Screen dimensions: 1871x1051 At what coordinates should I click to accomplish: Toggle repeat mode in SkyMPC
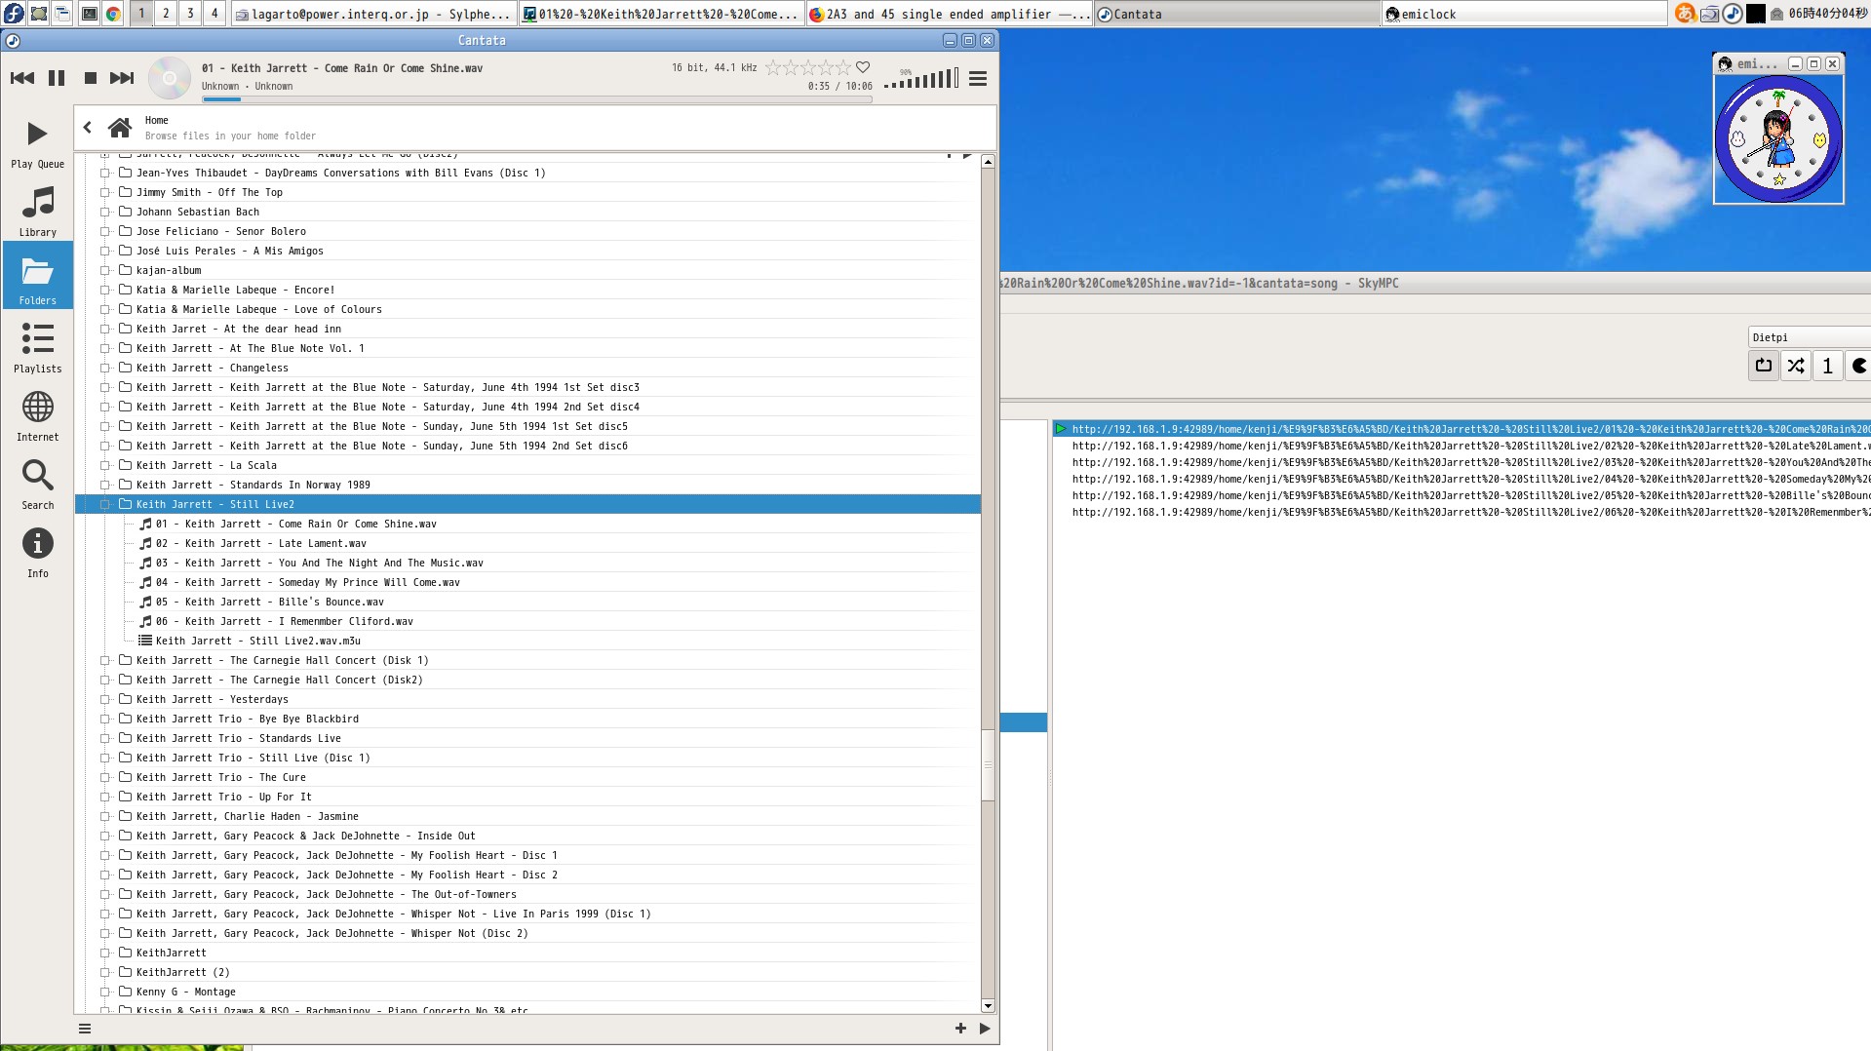(1764, 366)
